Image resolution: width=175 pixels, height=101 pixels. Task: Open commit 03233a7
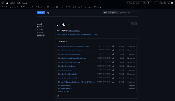[41, 32]
